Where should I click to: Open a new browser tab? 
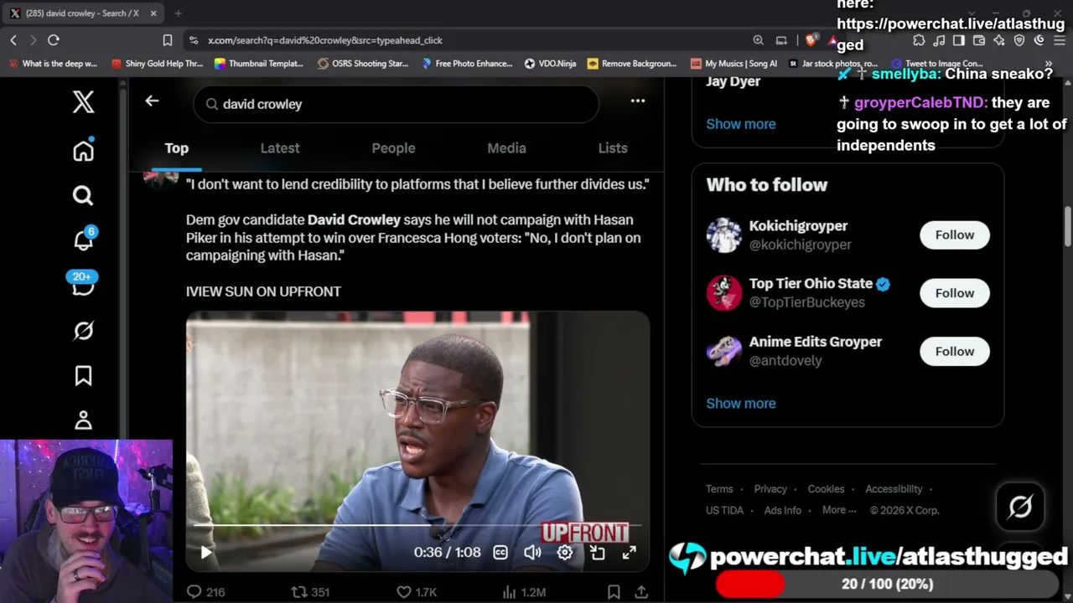[x=178, y=13]
